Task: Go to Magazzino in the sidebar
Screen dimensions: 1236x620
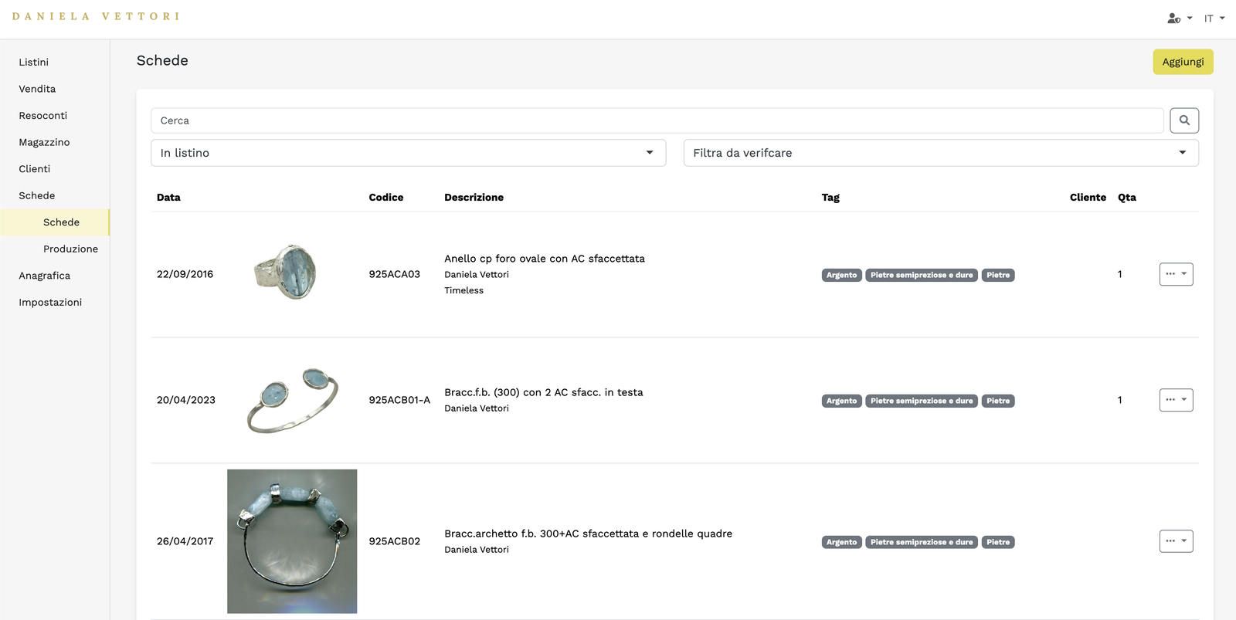Action: click(44, 142)
